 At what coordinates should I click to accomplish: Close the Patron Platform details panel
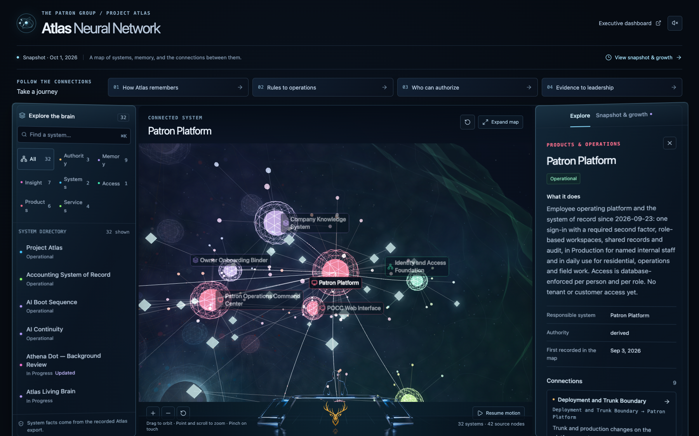coord(670,143)
